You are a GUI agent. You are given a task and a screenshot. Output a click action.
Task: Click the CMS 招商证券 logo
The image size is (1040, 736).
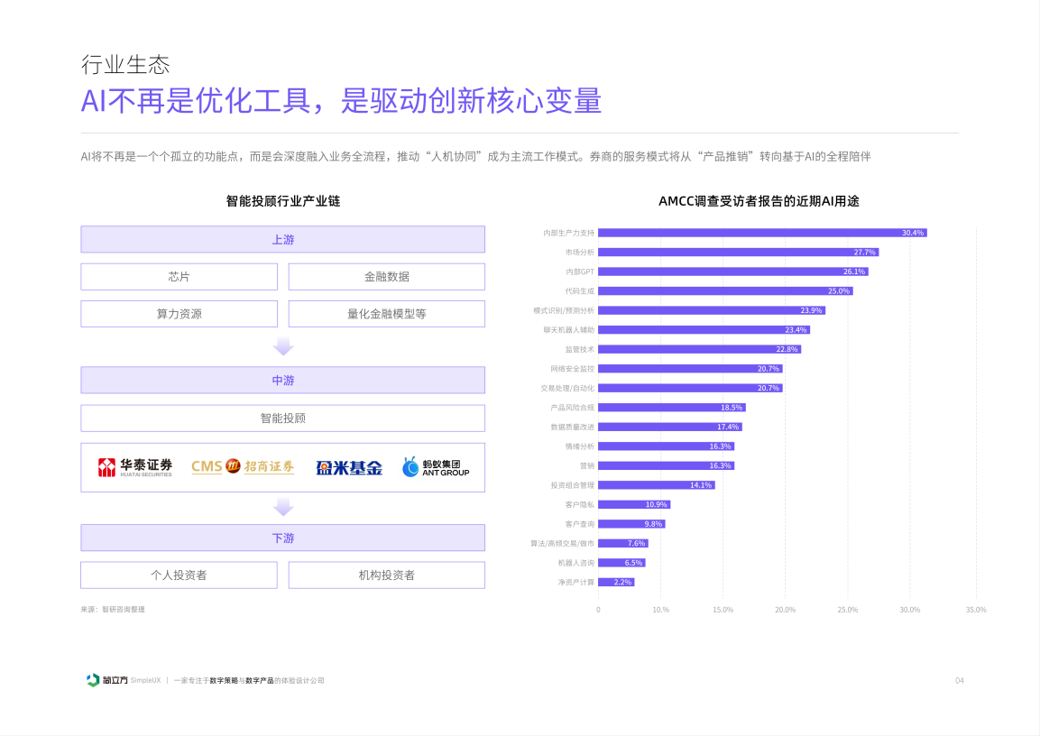pos(243,466)
